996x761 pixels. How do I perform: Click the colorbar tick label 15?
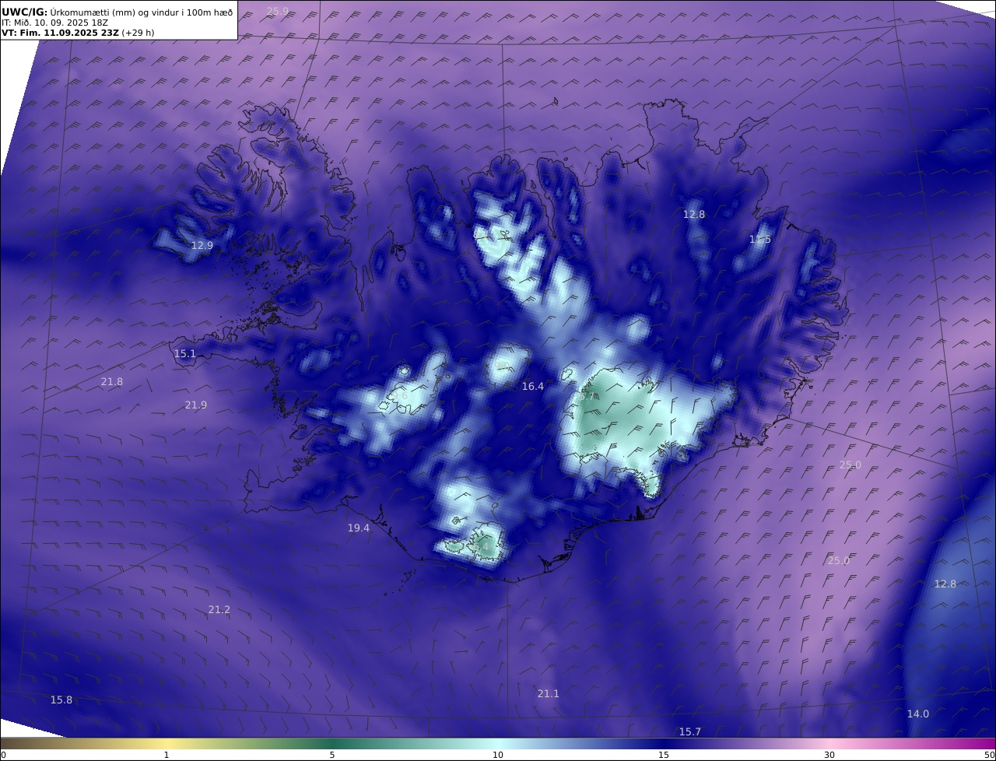pos(664,755)
